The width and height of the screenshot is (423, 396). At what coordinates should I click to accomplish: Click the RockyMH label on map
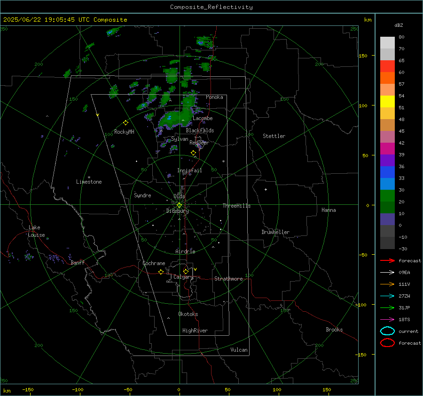(124, 132)
